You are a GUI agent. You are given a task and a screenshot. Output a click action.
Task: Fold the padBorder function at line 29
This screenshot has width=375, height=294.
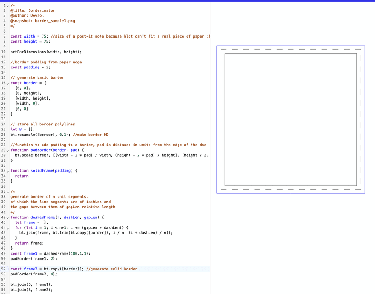pos(7,150)
